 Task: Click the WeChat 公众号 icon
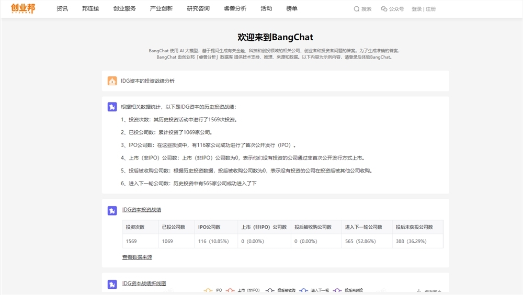[x=384, y=9]
